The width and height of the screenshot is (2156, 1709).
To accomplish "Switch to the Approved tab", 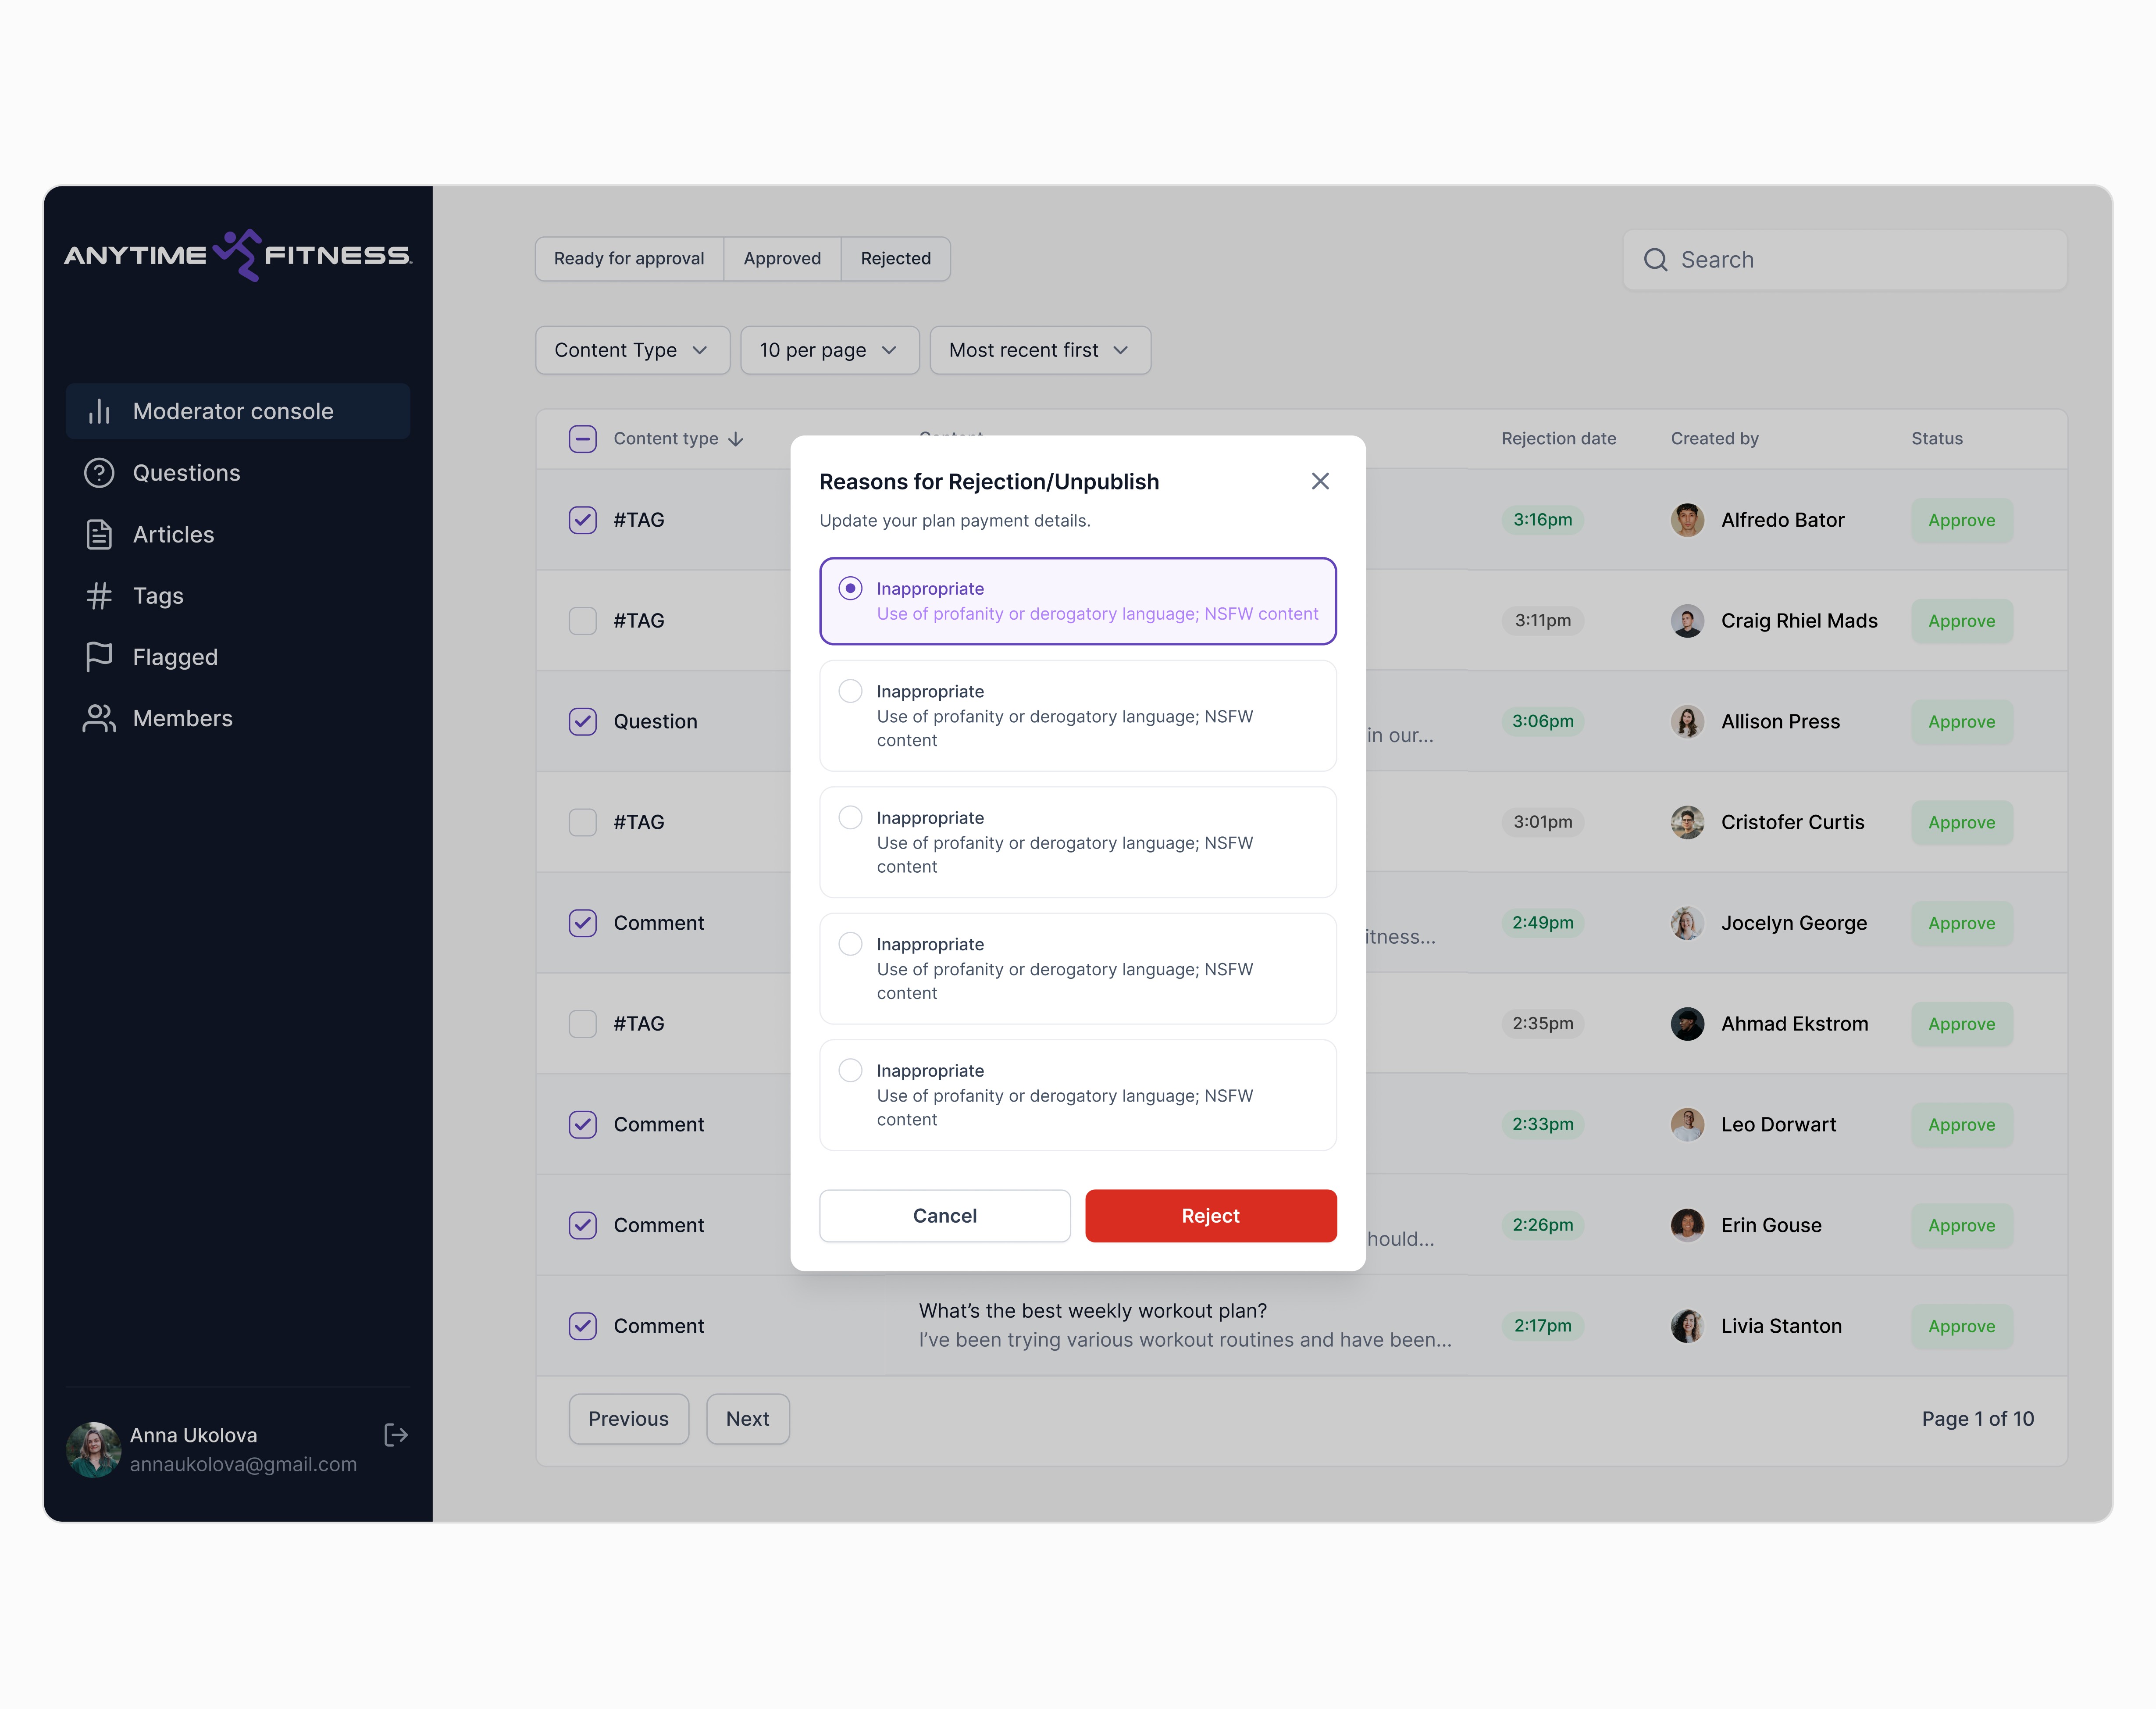I will coord(782,258).
